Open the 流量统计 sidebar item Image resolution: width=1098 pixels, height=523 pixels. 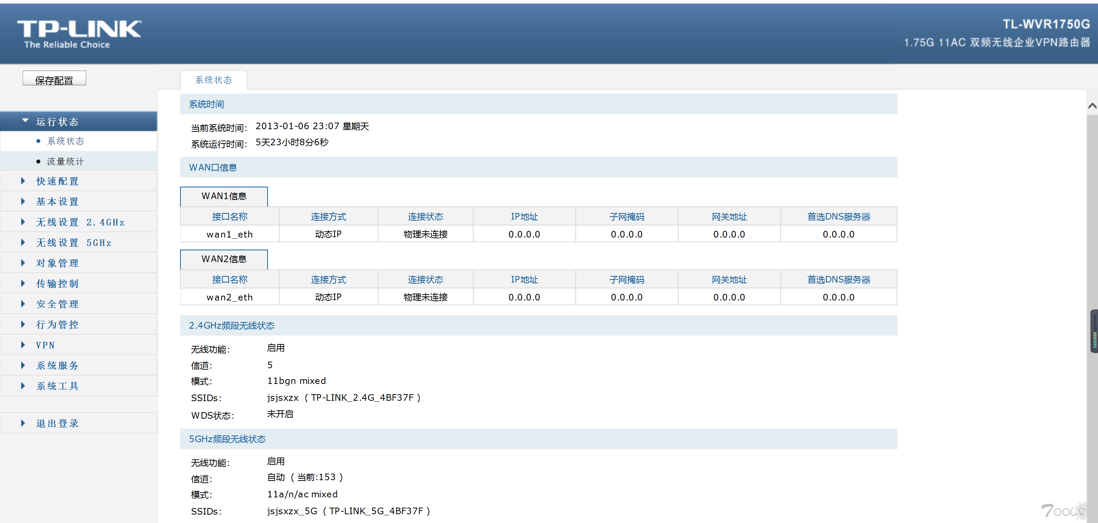tap(66, 161)
